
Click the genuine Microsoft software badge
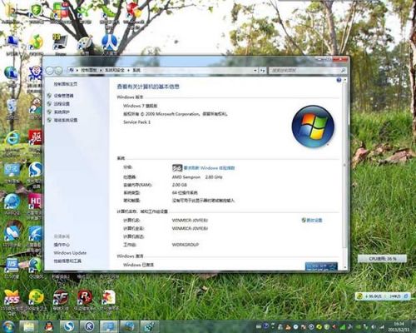321,266
